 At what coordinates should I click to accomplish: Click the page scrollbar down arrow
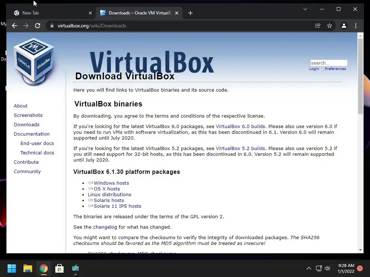point(360,250)
